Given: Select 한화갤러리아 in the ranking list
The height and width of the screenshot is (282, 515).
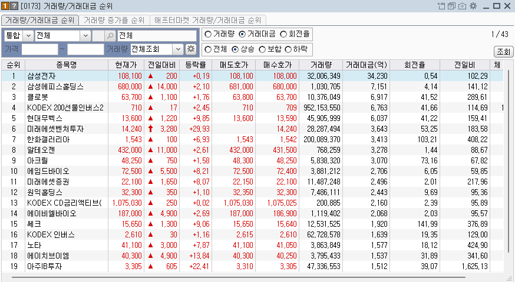Looking at the screenshot, I should (252, 139).
